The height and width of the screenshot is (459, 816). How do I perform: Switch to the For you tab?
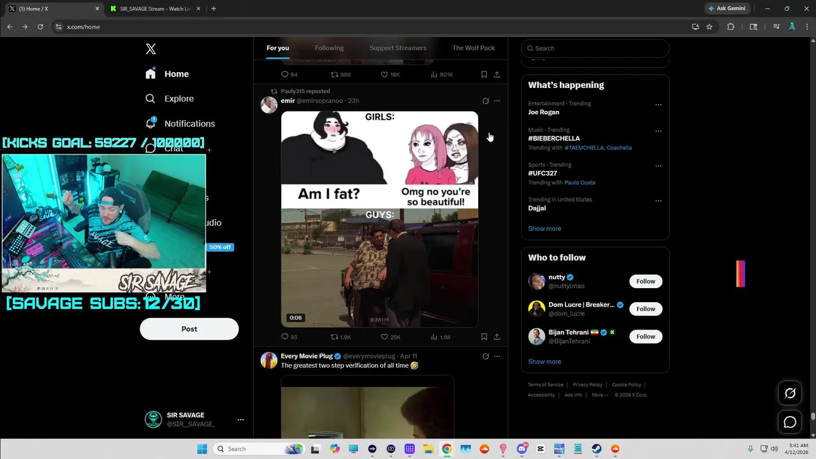278,48
